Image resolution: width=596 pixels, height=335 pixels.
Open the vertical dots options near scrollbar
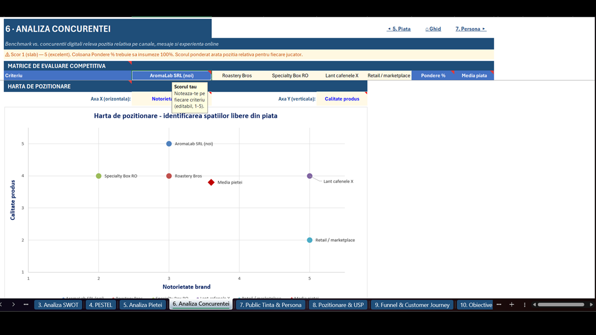click(x=525, y=305)
